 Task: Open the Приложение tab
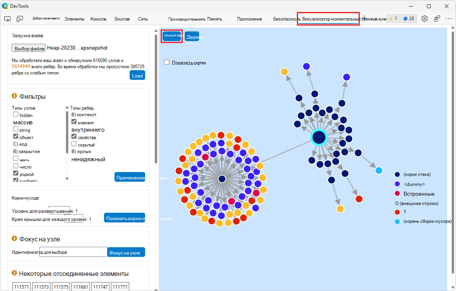tap(250, 19)
